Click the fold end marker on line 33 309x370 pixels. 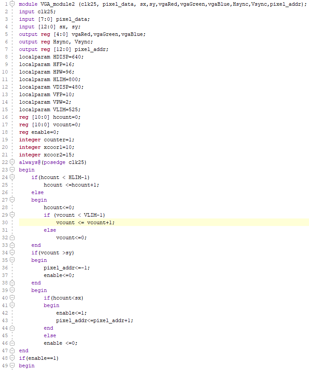point(12,245)
